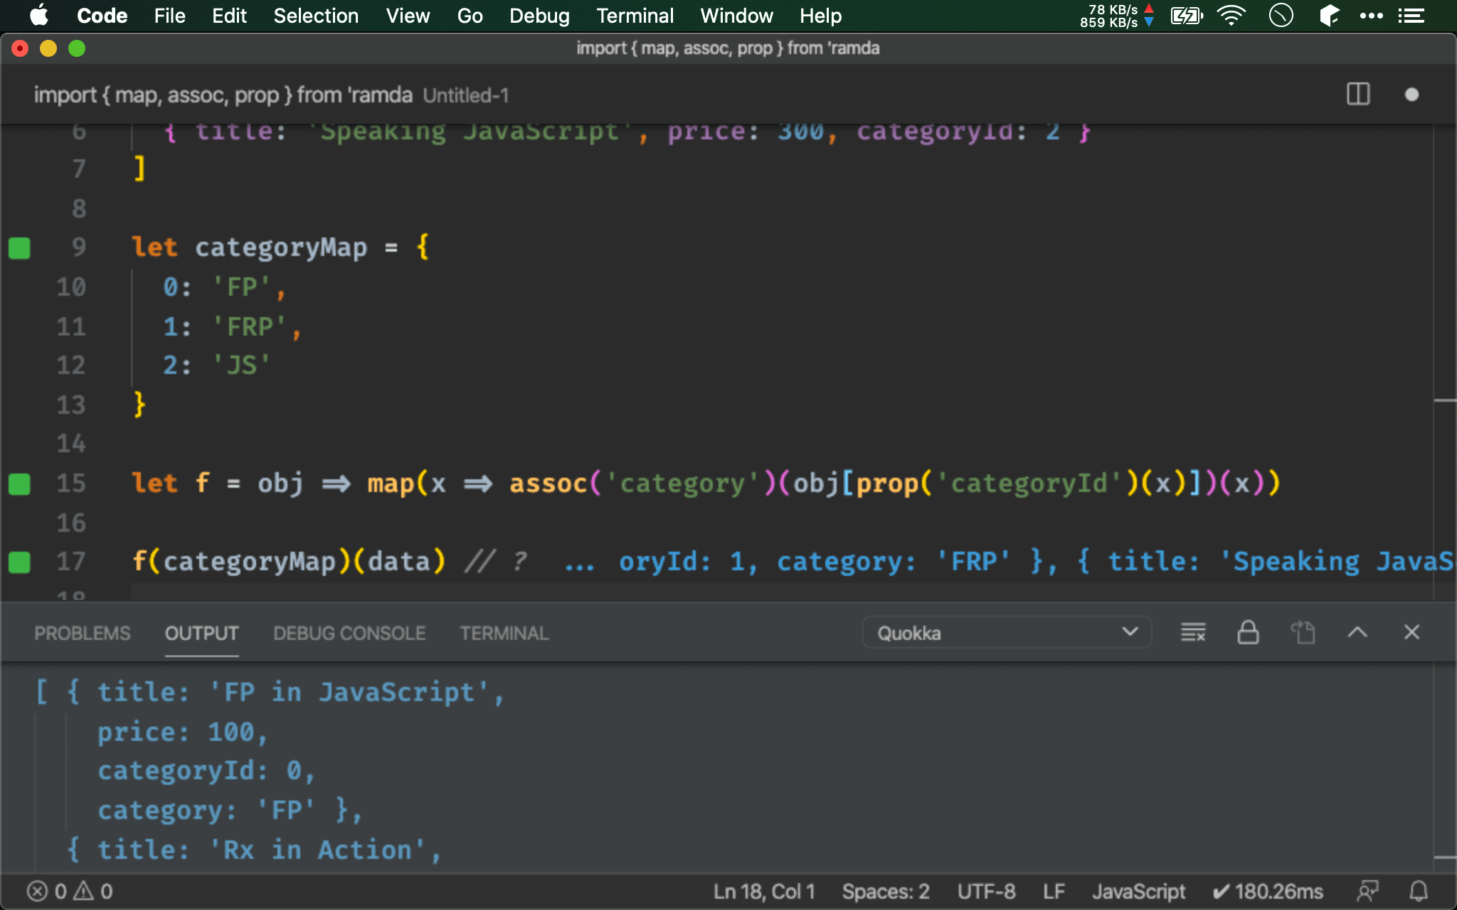
Task: Open the Code application menu
Action: [102, 15]
